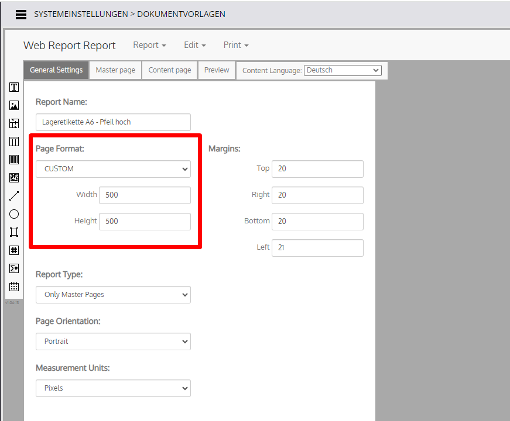This screenshot has height=421, width=510.
Task: Select the Text element tool
Action: point(14,87)
